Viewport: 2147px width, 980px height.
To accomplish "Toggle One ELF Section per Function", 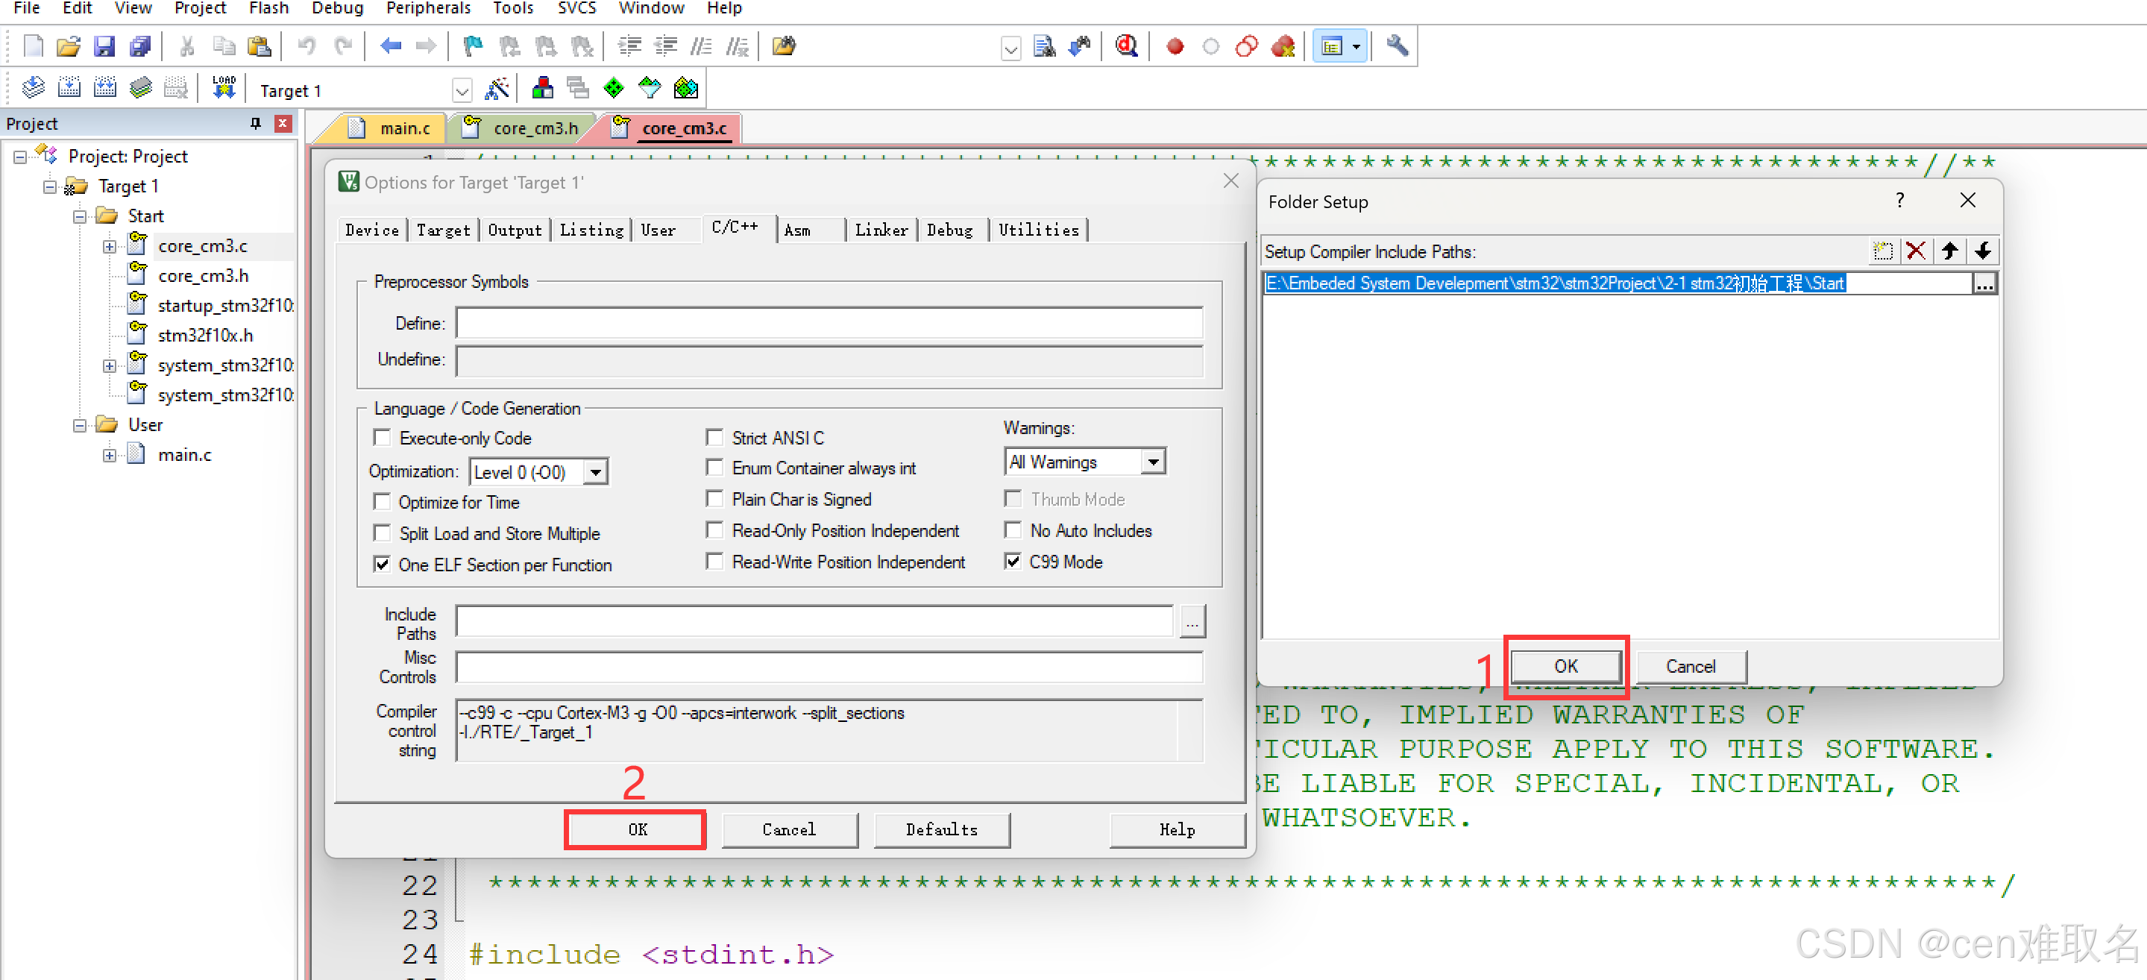I will click(382, 564).
